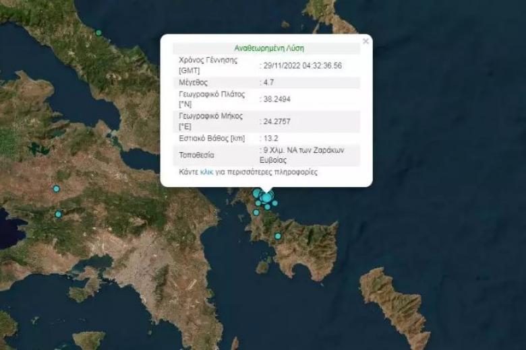This screenshot has height=350, width=526.
Task: Click the longitude value 24.2757
Action: (276, 121)
